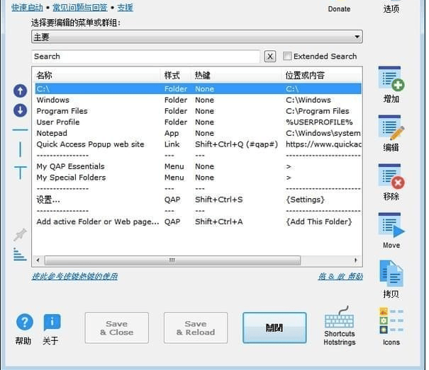Click the 编辑 (Edit) favorite icon

[x=391, y=128]
